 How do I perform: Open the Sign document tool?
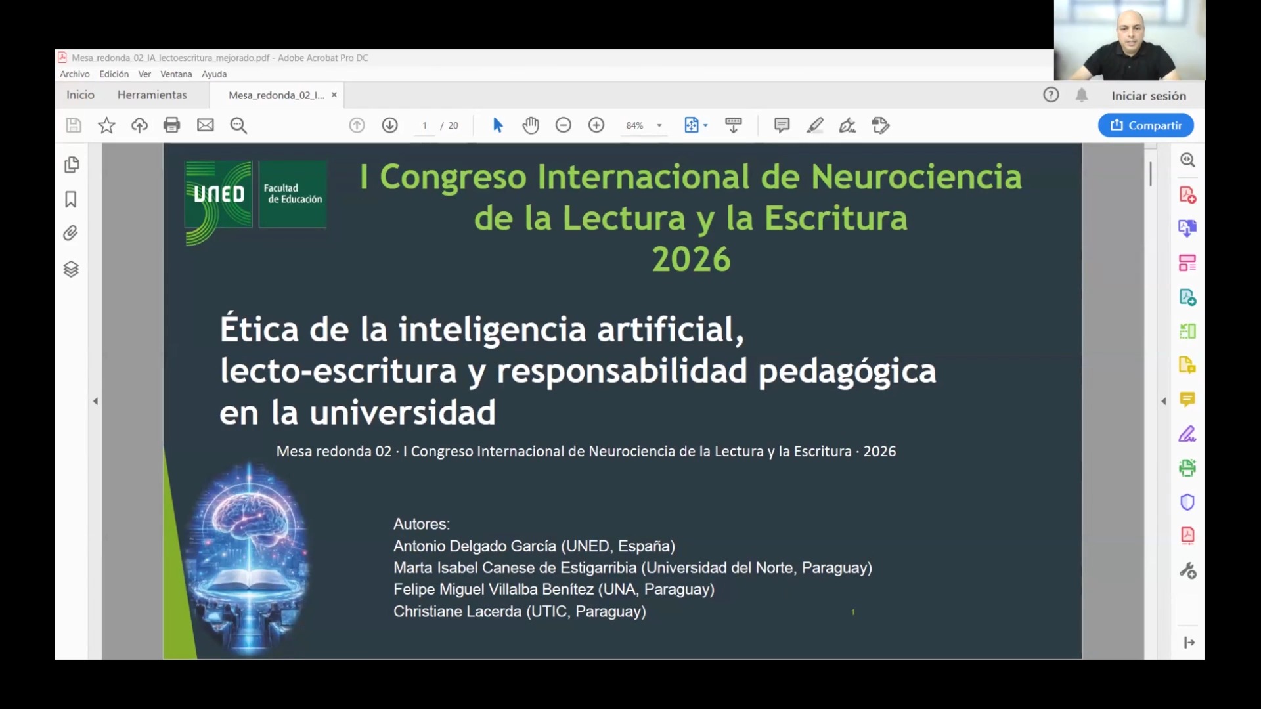click(x=848, y=125)
